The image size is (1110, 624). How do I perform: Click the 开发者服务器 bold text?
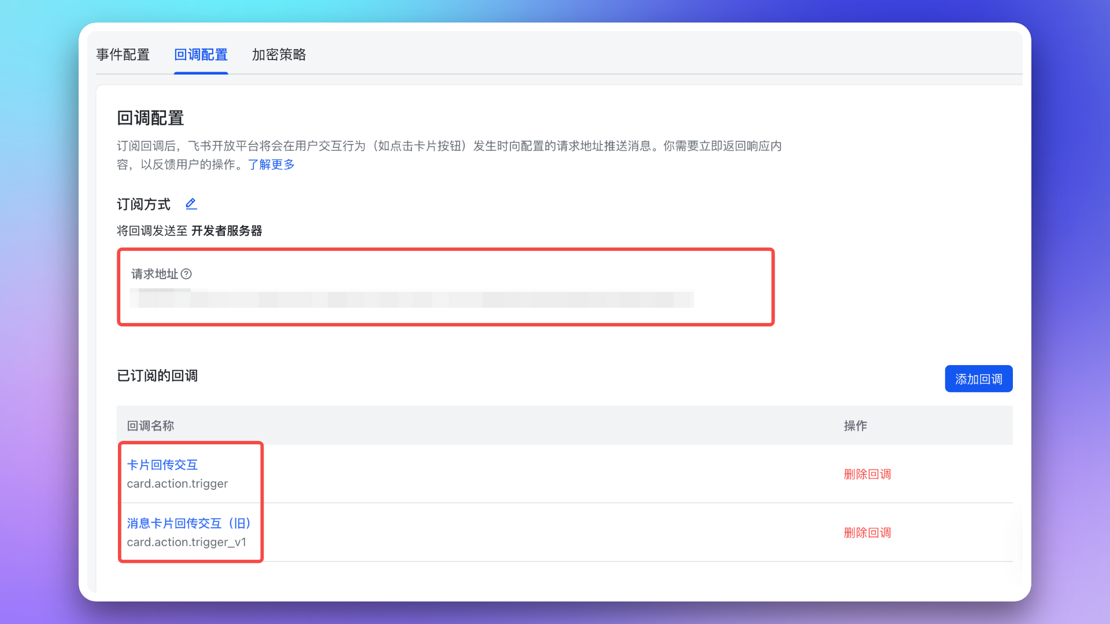click(x=227, y=231)
